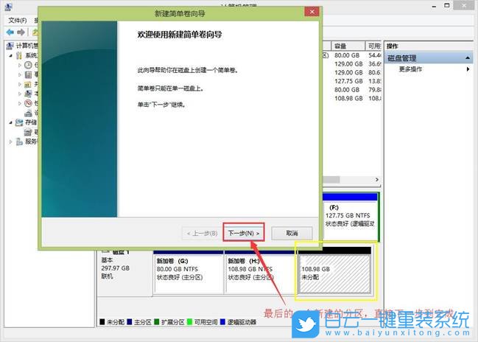Image resolution: width=478 pixels, height=342 pixels.
Task: Expand the Shared Folders tree node arrow
Action: tap(19, 84)
